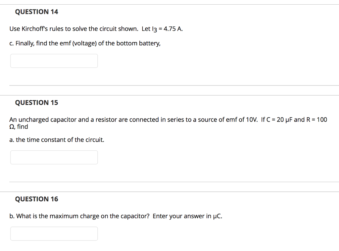Click the 'time constant of the circuit' text
The image size is (339, 251).
click(x=56, y=140)
